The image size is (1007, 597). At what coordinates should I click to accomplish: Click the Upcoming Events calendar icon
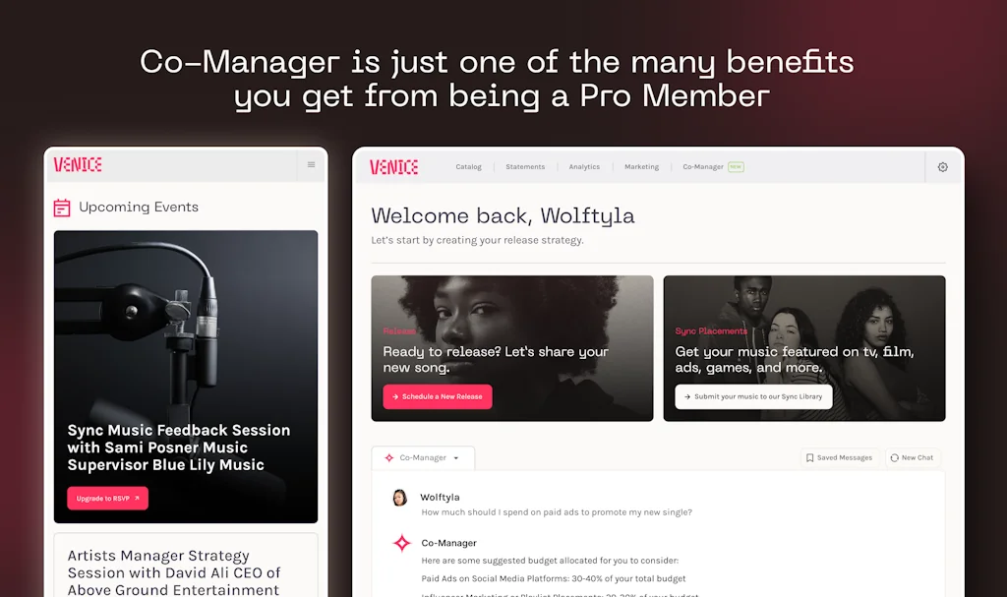coord(62,208)
